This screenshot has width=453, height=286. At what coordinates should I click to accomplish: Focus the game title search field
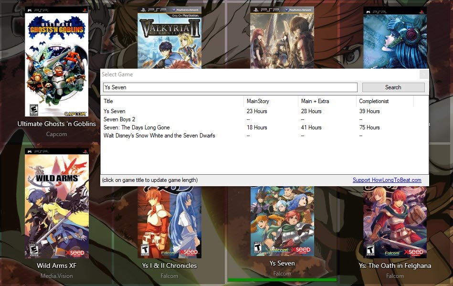[x=230, y=87]
